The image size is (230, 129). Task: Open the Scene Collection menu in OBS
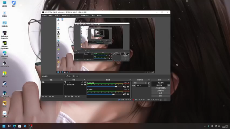pos(85,15)
